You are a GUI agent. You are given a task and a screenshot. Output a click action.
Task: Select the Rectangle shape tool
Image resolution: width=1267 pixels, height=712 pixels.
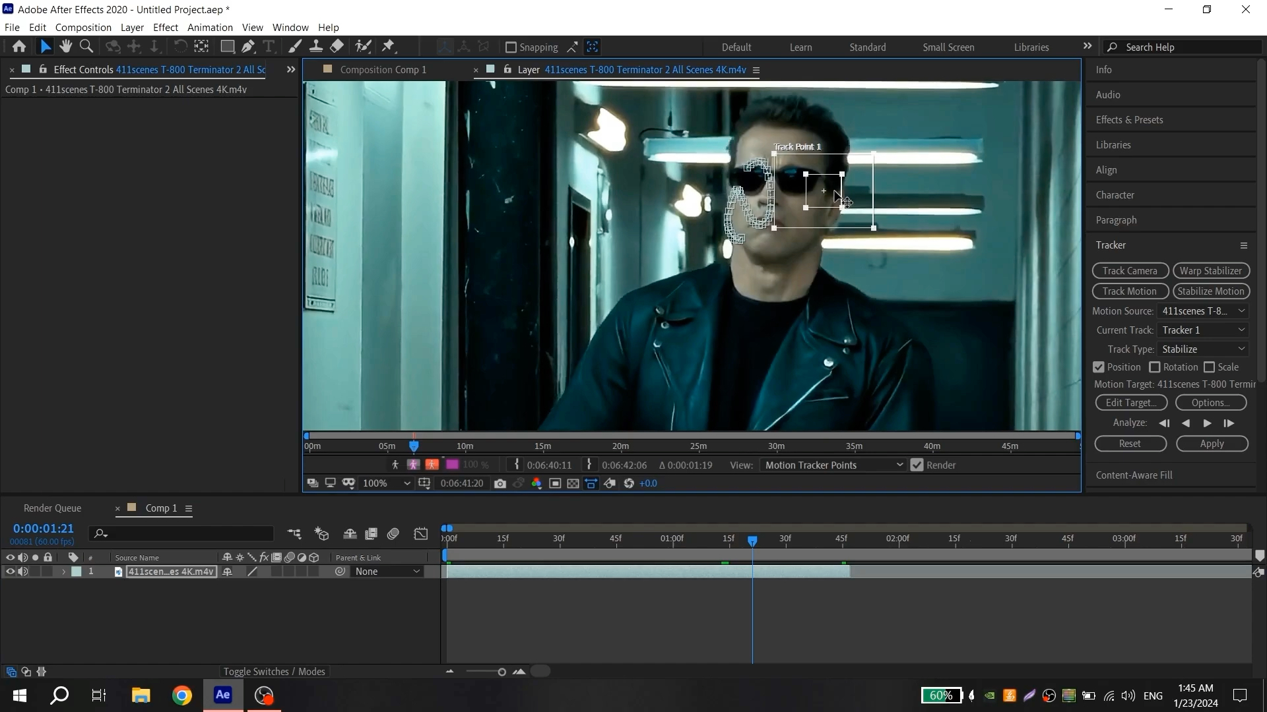click(227, 47)
